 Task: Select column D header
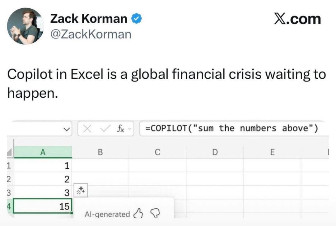point(215,152)
